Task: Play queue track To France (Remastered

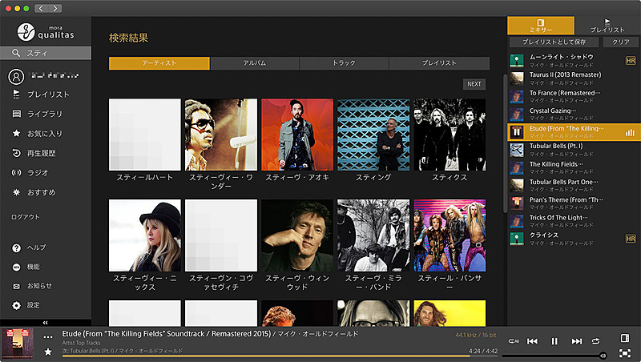Action: pyautogui.click(x=574, y=96)
